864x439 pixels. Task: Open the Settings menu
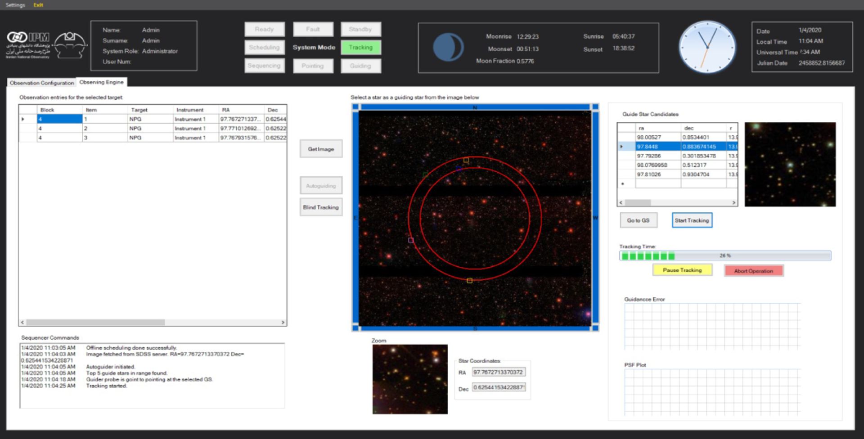coord(15,5)
